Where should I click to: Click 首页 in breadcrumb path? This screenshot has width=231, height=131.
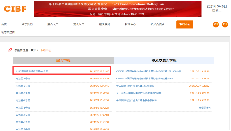[33, 50]
